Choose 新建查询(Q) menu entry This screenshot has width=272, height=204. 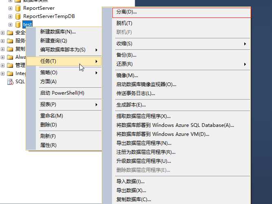click(x=64, y=41)
